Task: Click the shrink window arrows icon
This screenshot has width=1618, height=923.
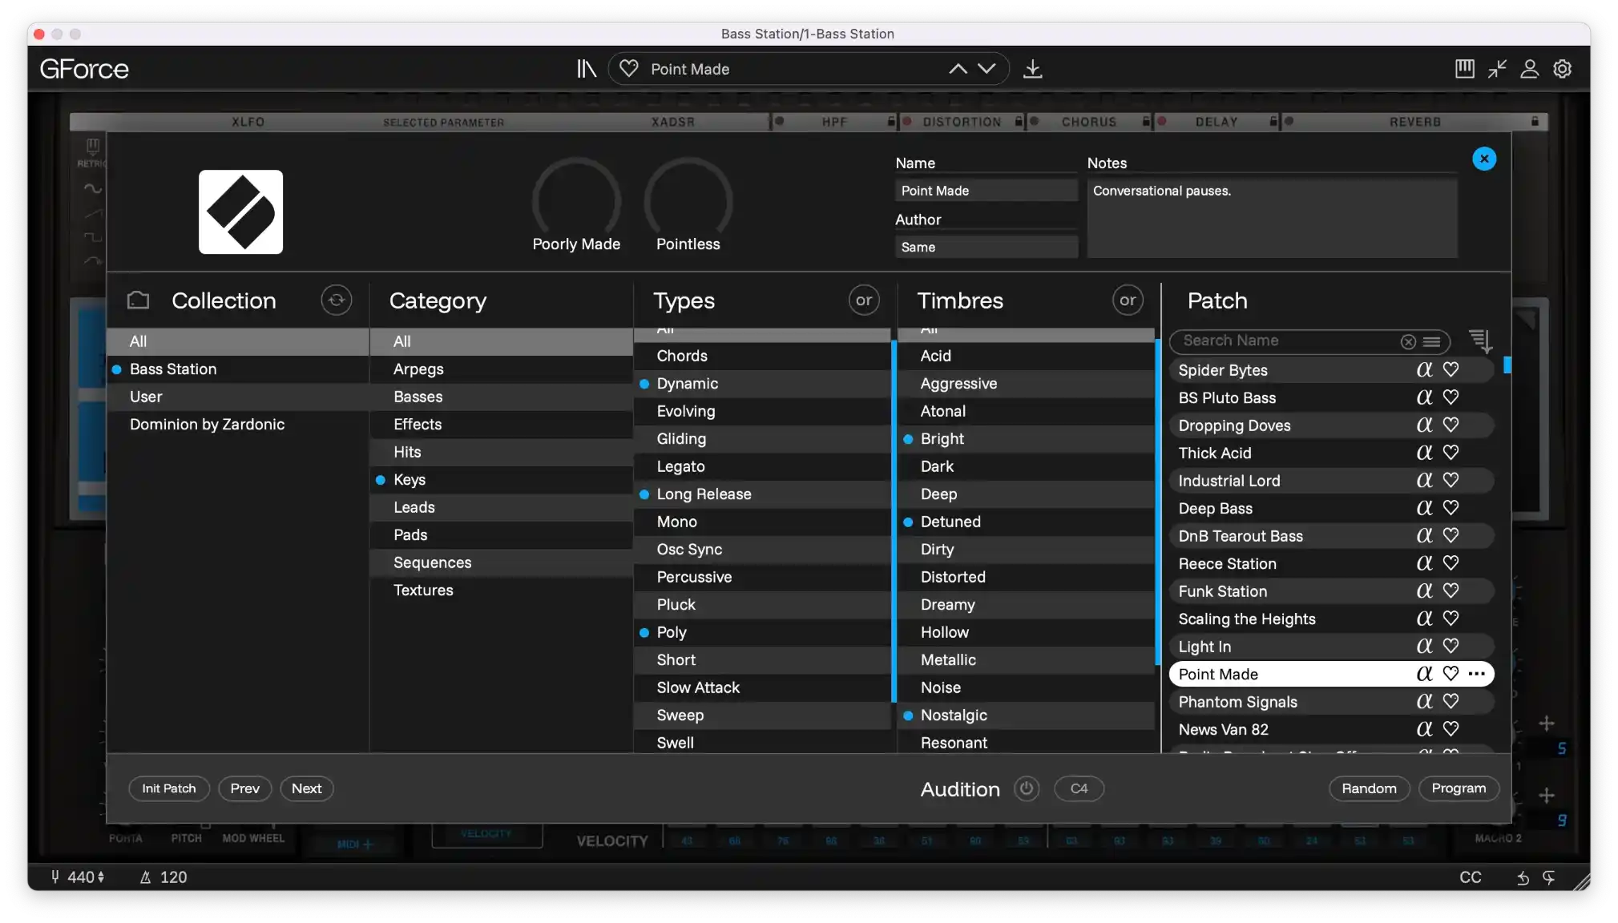Action: [1497, 69]
